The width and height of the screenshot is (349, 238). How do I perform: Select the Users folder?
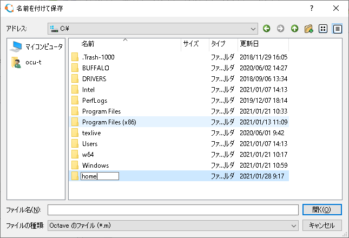90,143
